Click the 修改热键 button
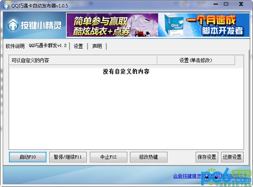 point(148,157)
